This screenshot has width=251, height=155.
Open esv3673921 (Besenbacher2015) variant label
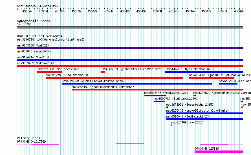(x=190, y=105)
